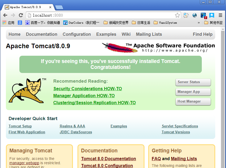
Task: Show hidden bookmarks with the » chevron
Action: pyautogui.click(x=199, y=23)
